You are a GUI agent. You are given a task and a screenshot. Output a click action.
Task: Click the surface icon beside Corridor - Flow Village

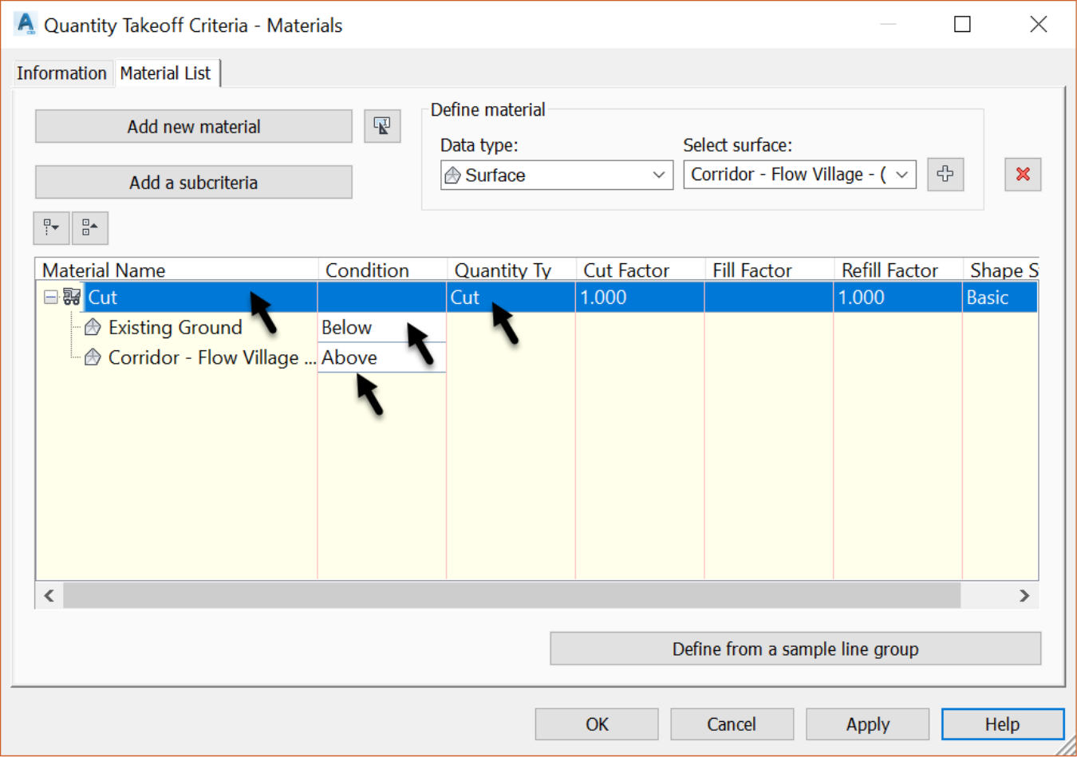[x=93, y=357]
